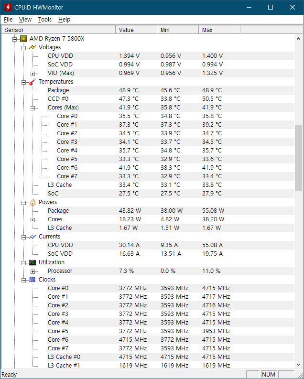
Task: Select the L3 Cache power row
Action: 171,228
